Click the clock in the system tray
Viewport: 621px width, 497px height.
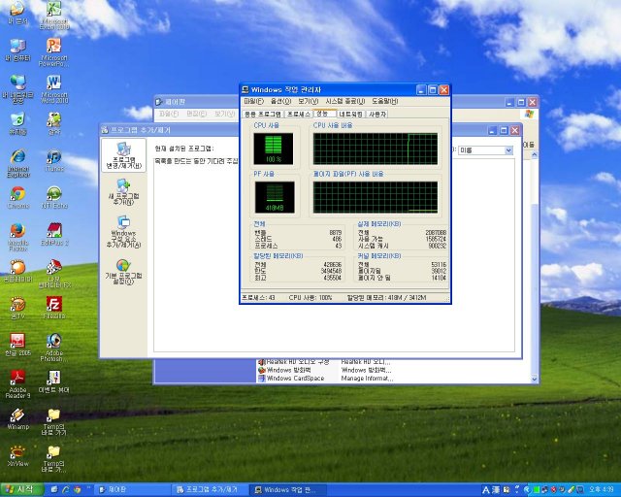pyautogui.click(x=601, y=490)
